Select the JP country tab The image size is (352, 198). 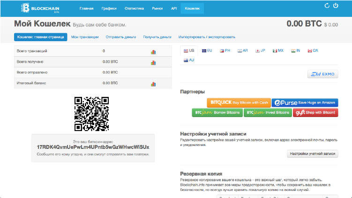click(260, 51)
